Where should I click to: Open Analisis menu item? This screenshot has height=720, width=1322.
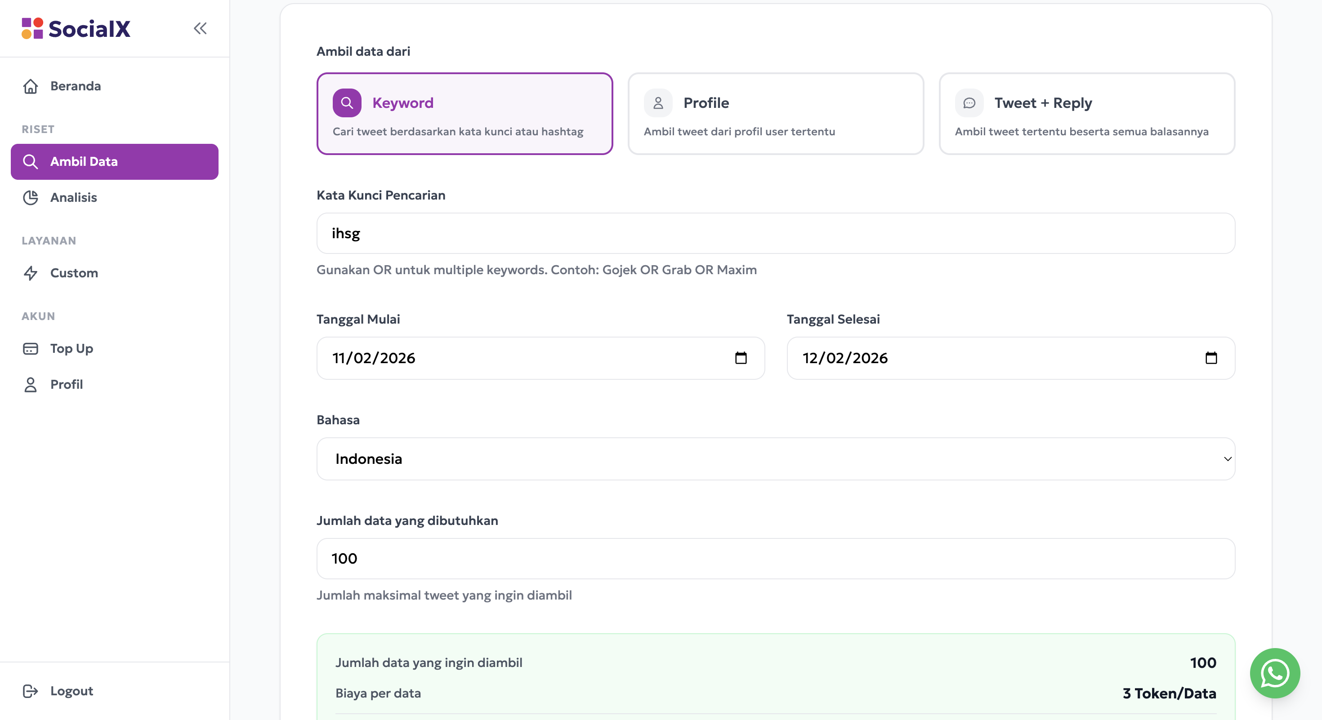coord(73,197)
